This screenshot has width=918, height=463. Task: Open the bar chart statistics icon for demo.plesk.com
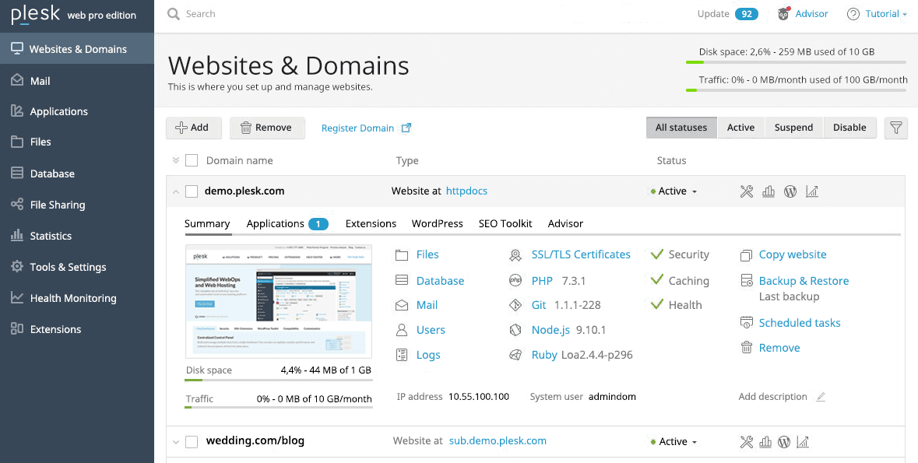point(769,191)
